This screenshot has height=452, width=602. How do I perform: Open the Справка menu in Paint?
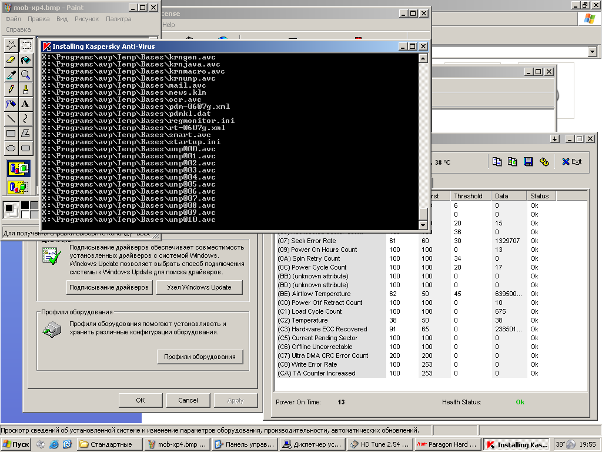click(x=18, y=29)
